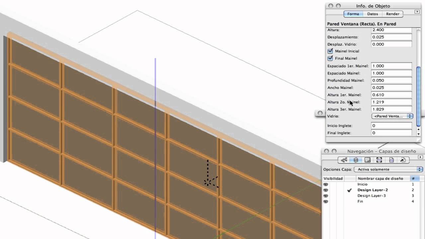Click the Desplazamiento value field
Image resolution: width=425 pixels, height=239 pixels.
click(x=391, y=37)
